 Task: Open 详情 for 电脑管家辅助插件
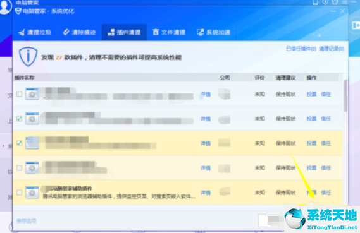pos(206,193)
